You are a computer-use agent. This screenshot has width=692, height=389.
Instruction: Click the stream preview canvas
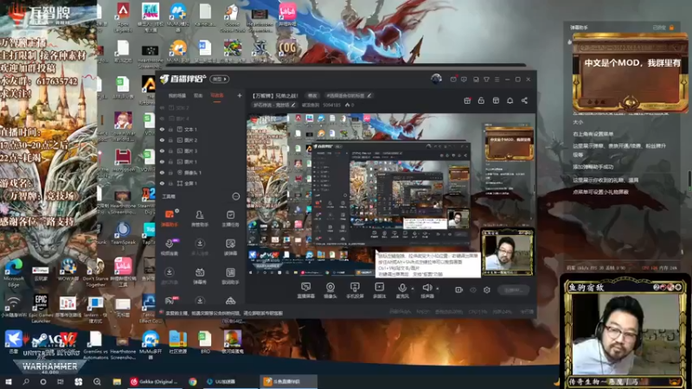point(391,195)
